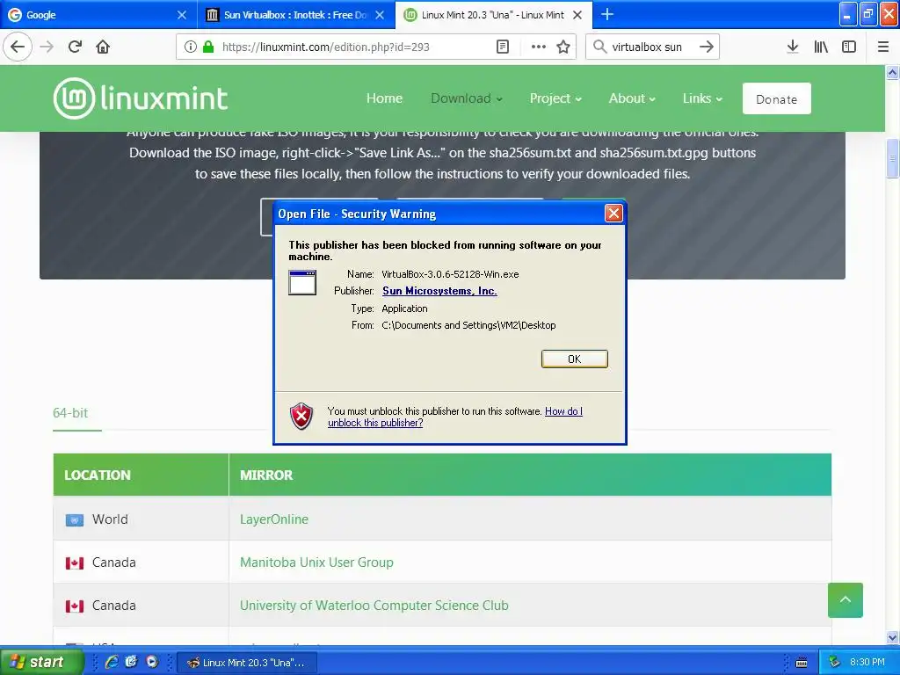Viewport: 900px width, 675px height.
Task: Click the Linux Mint logo
Action: [141, 98]
